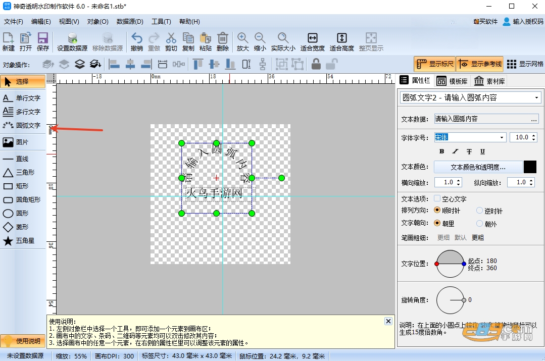Click the lock object padlock icon
Screen dimensions: 545x361
click(316, 64)
